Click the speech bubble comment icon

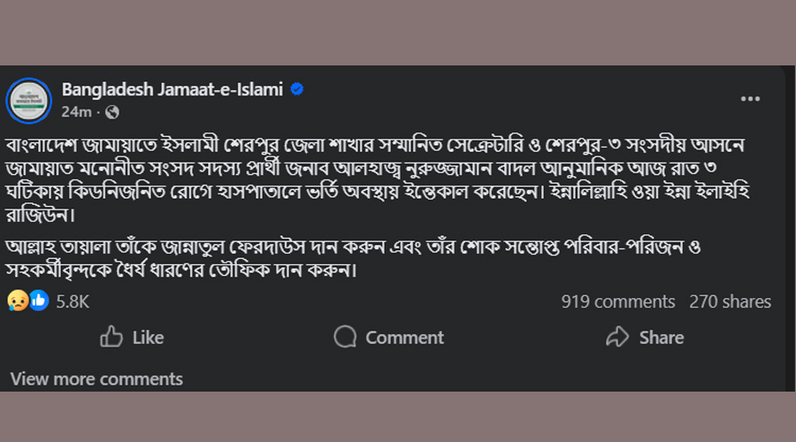(346, 337)
